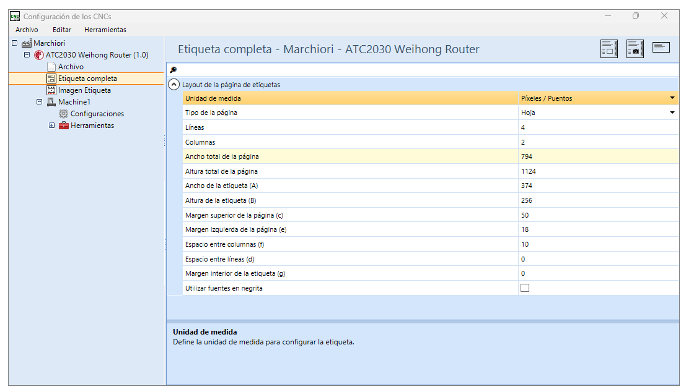Open the Archivo menu
Screen dimensions: 686x392
click(27, 30)
